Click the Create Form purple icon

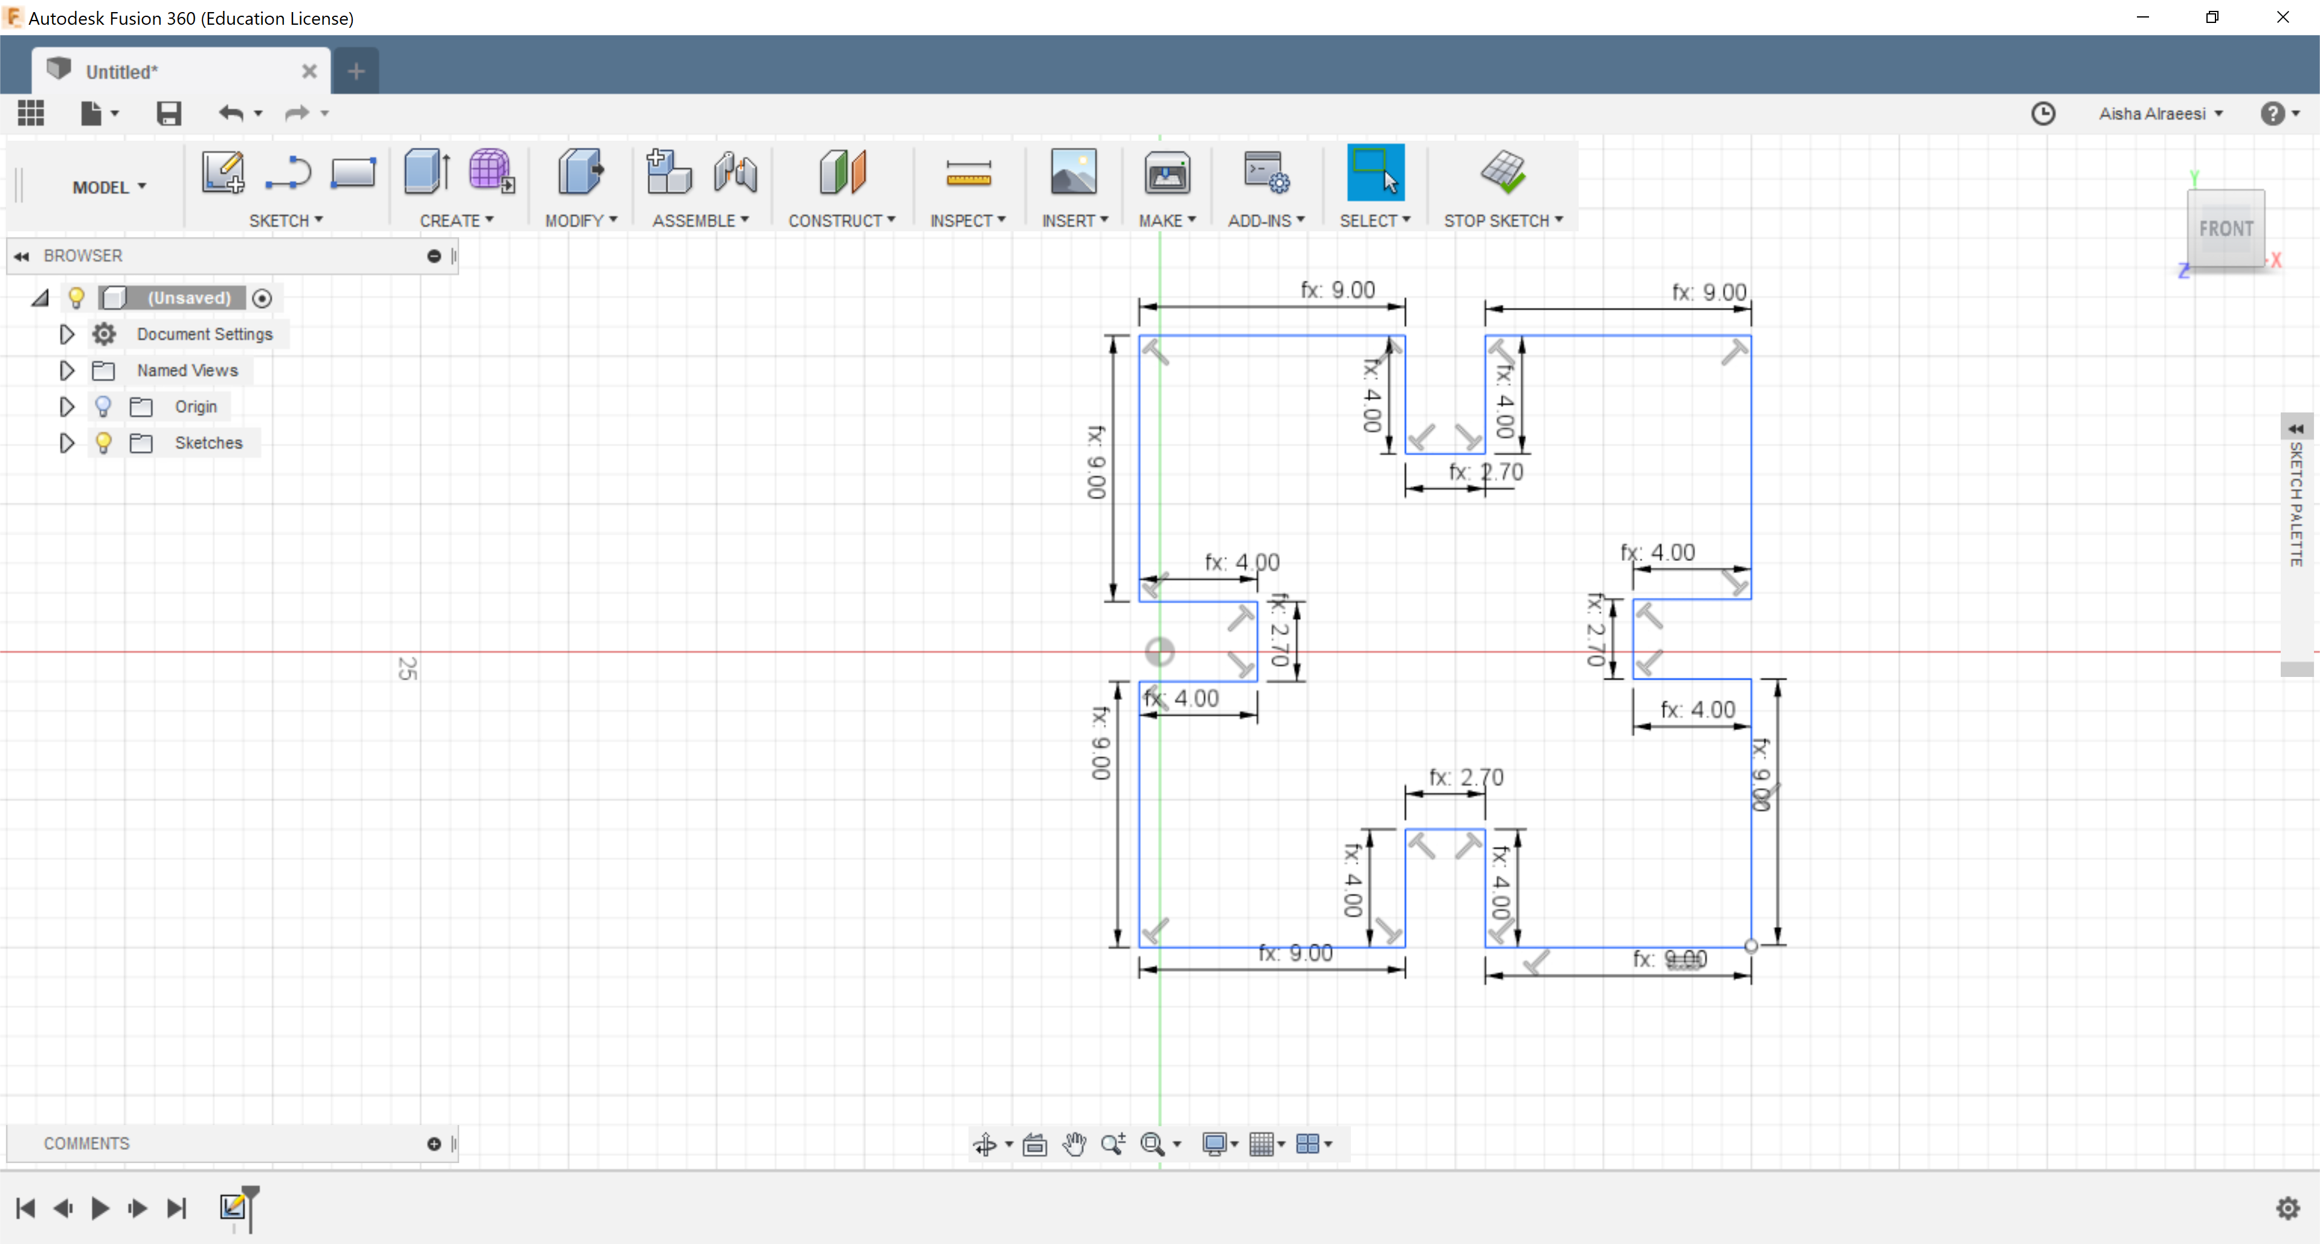click(491, 171)
